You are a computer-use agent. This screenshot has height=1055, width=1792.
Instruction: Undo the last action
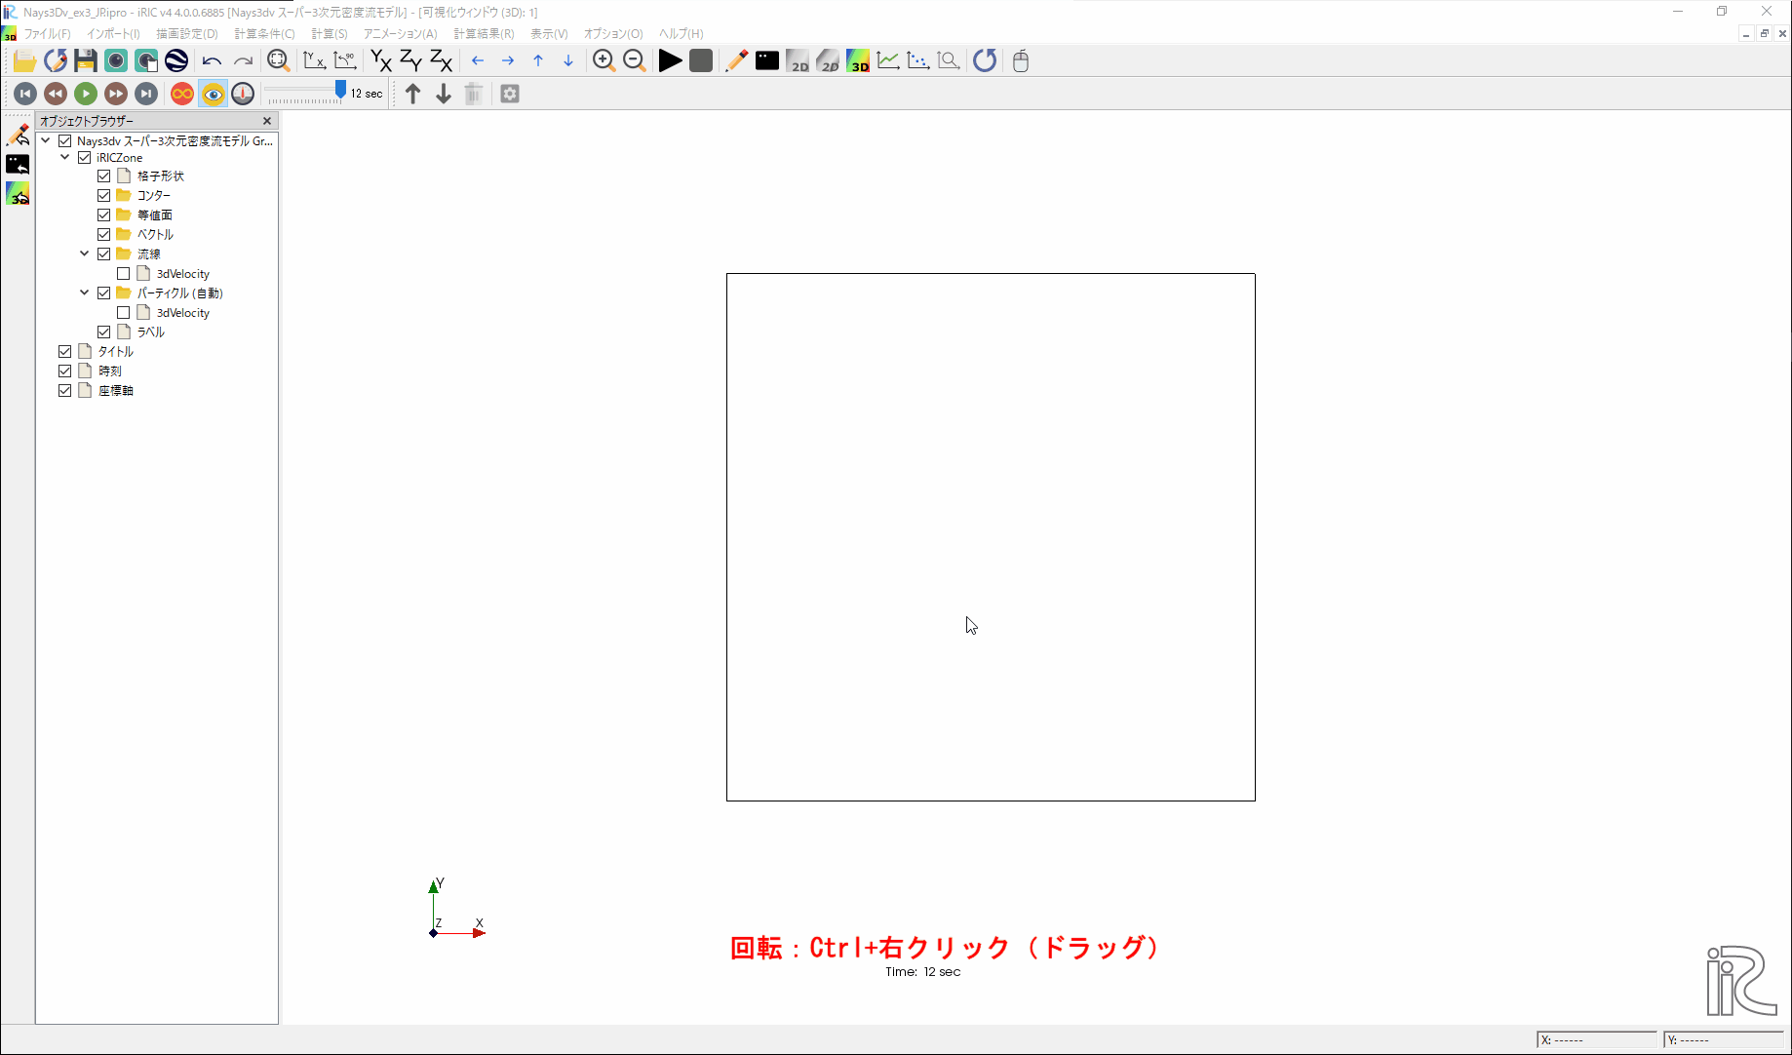click(212, 60)
